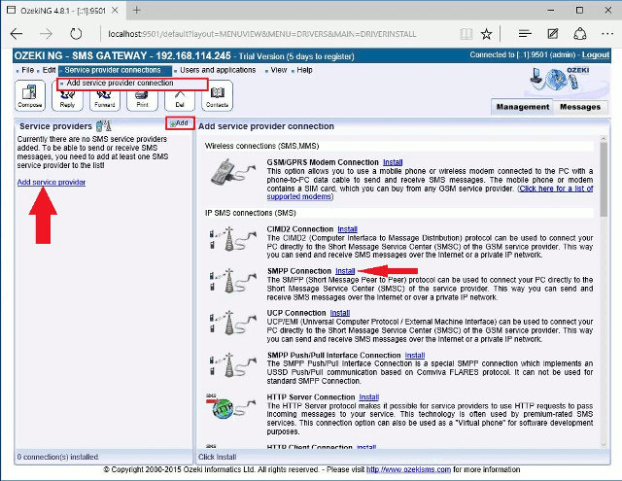Open Service provider connections menu
This screenshot has width=622, height=481.
pos(113,70)
